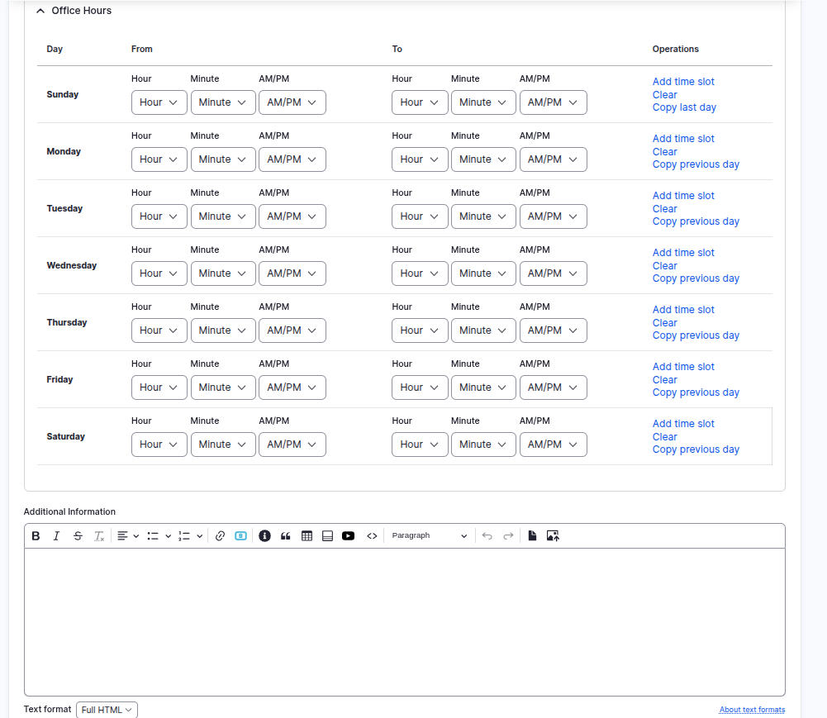
Task: Apply italic formatting in the editor
Action: coord(56,536)
